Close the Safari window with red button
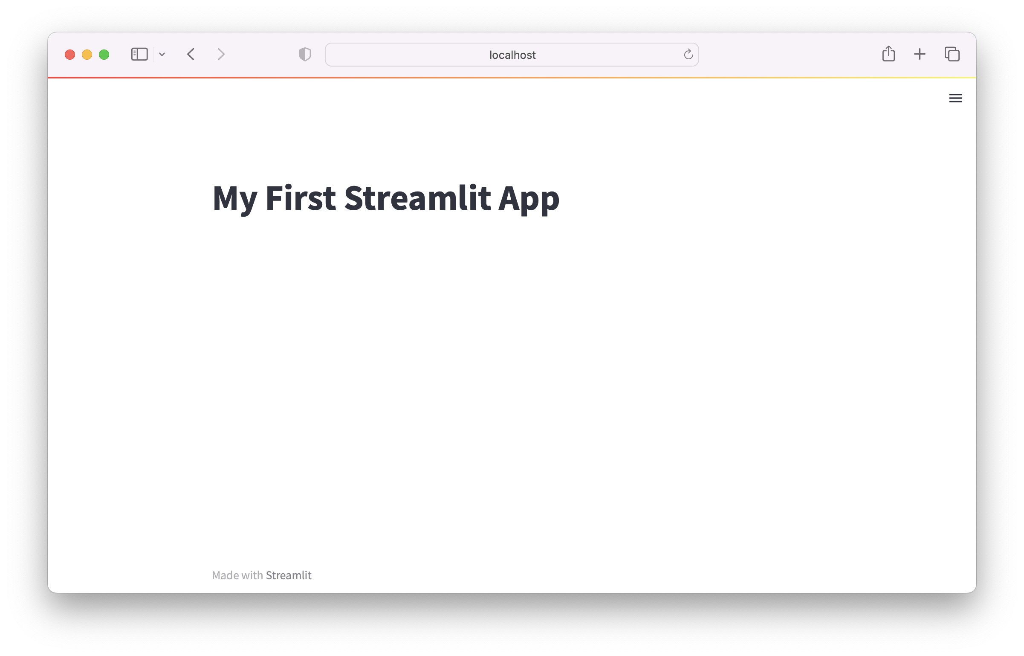 [x=70, y=55]
